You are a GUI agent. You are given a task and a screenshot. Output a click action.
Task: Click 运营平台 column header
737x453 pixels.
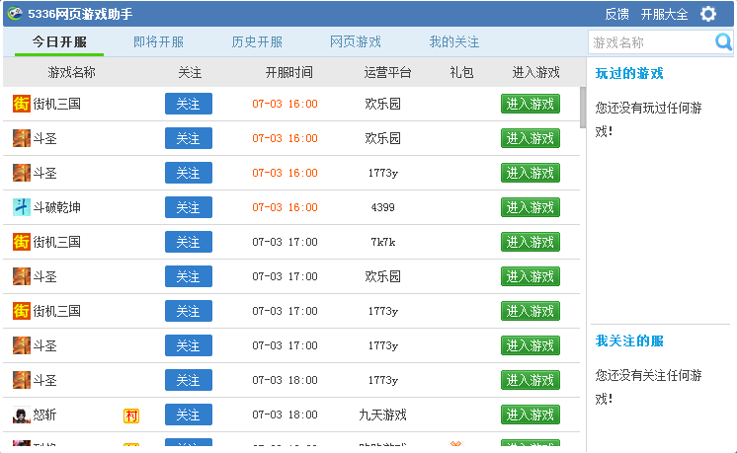pyautogui.click(x=387, y=72)
